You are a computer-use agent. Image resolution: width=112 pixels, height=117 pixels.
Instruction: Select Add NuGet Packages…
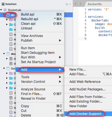coord(88,89)
